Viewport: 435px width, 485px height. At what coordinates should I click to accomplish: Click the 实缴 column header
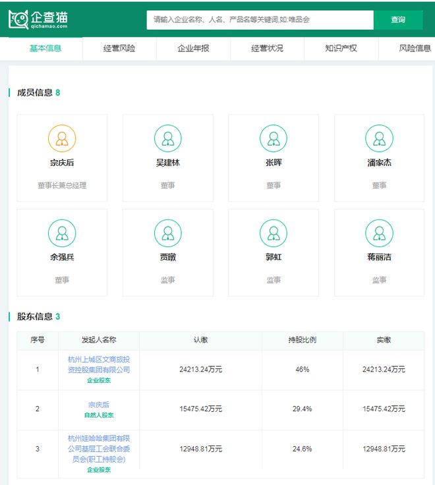coord(384,340)
